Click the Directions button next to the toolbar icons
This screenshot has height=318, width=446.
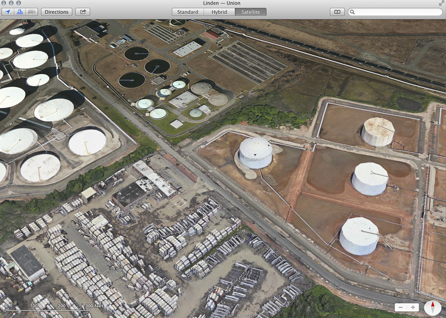(x=56, y=11)
